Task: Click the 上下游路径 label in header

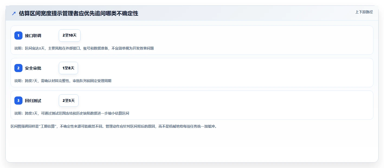Action: 364,12
